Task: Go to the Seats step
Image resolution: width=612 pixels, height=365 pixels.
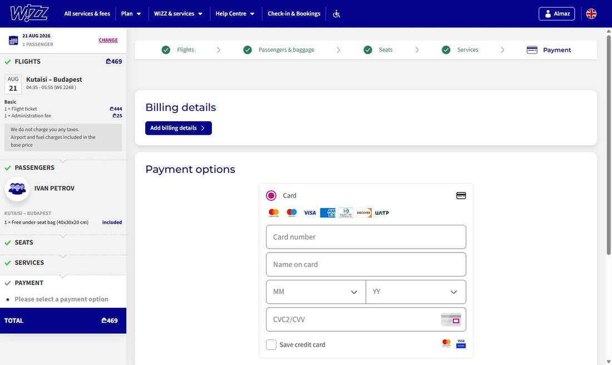Action: (386, 50)
